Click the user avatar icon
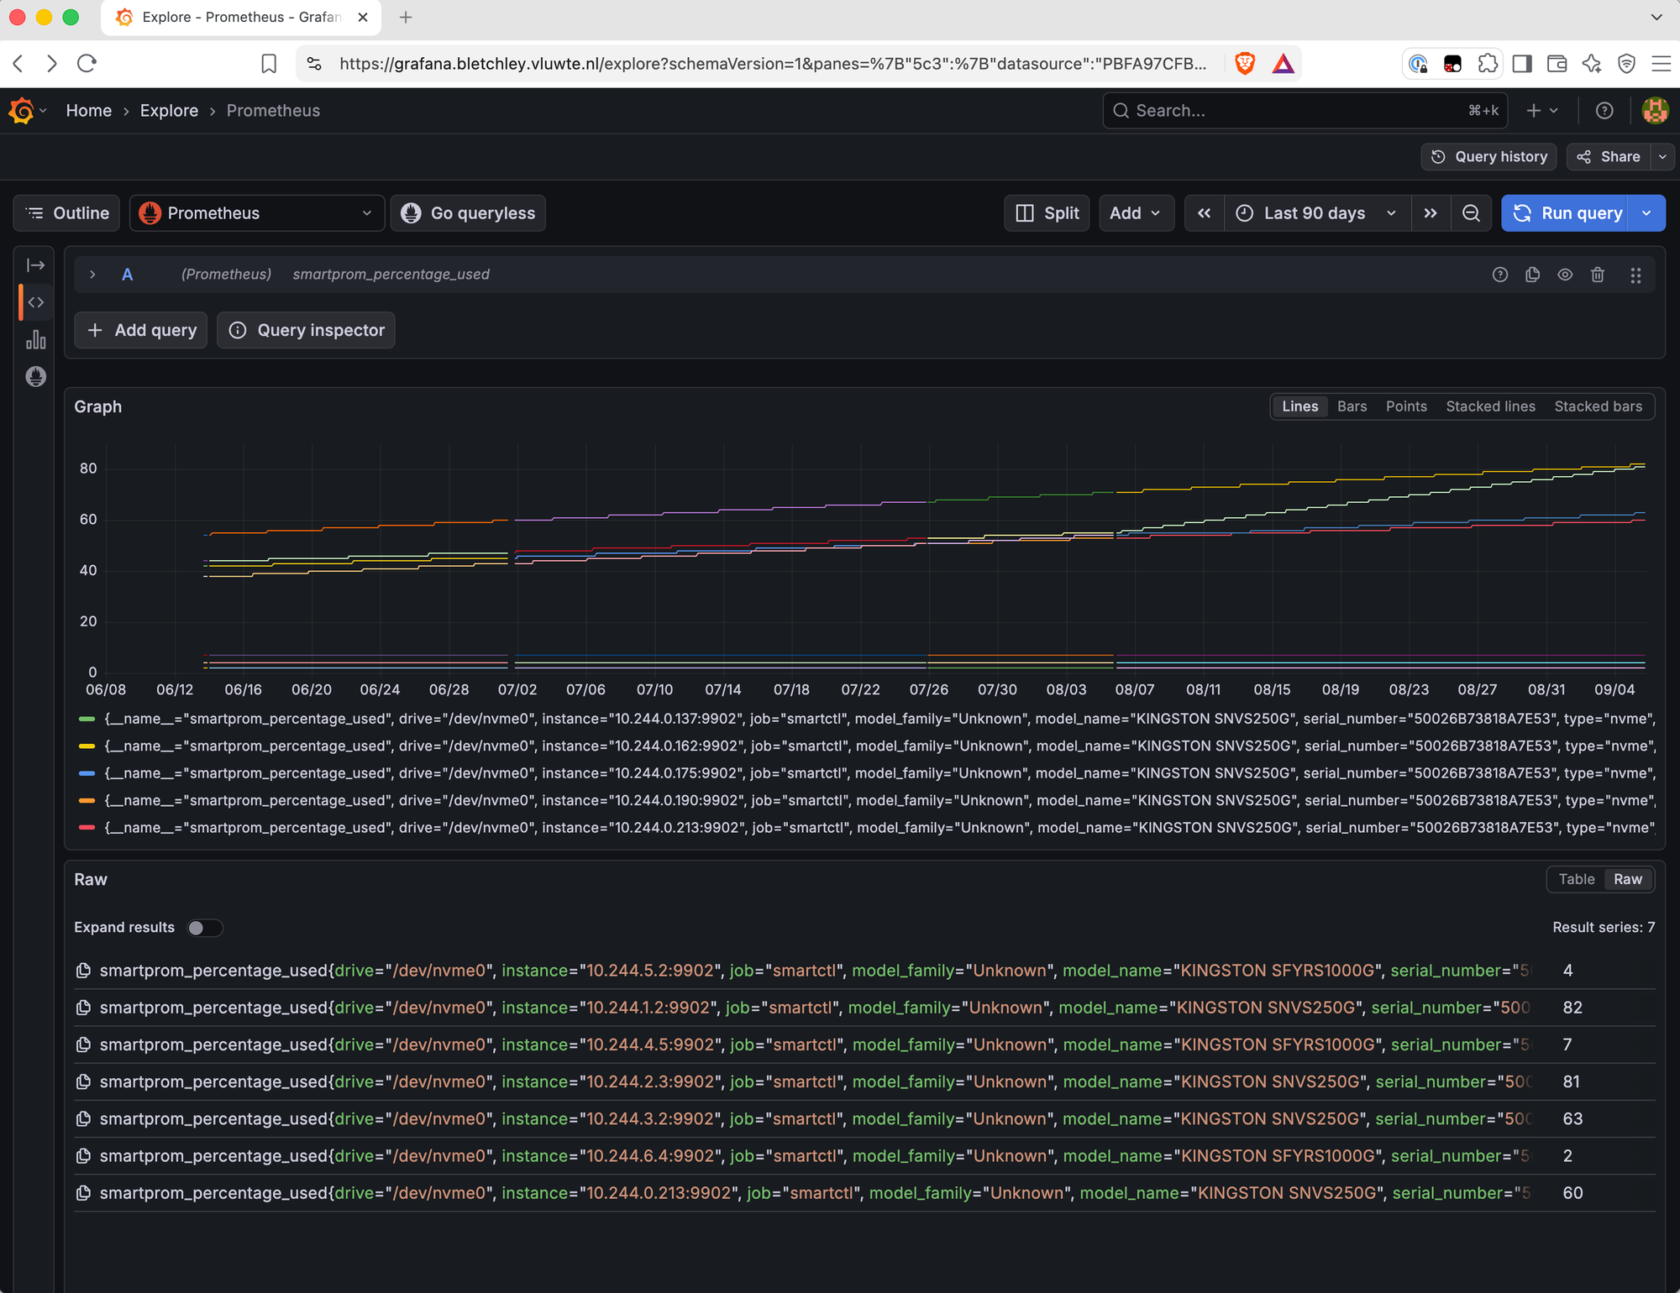This screenshot has height=1293, width=1680. click(x=1655, y=111)
